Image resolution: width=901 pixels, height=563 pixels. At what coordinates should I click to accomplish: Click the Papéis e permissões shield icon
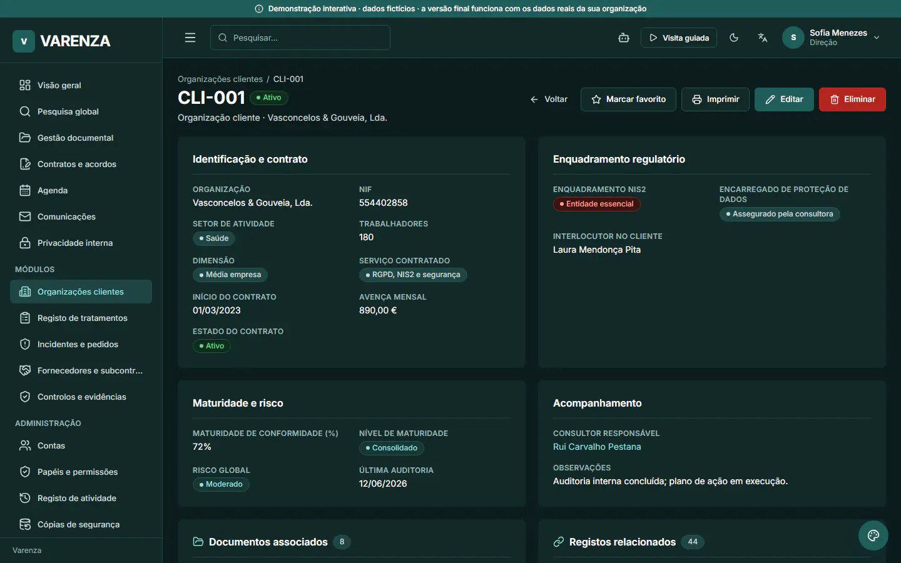click(25, 472)
